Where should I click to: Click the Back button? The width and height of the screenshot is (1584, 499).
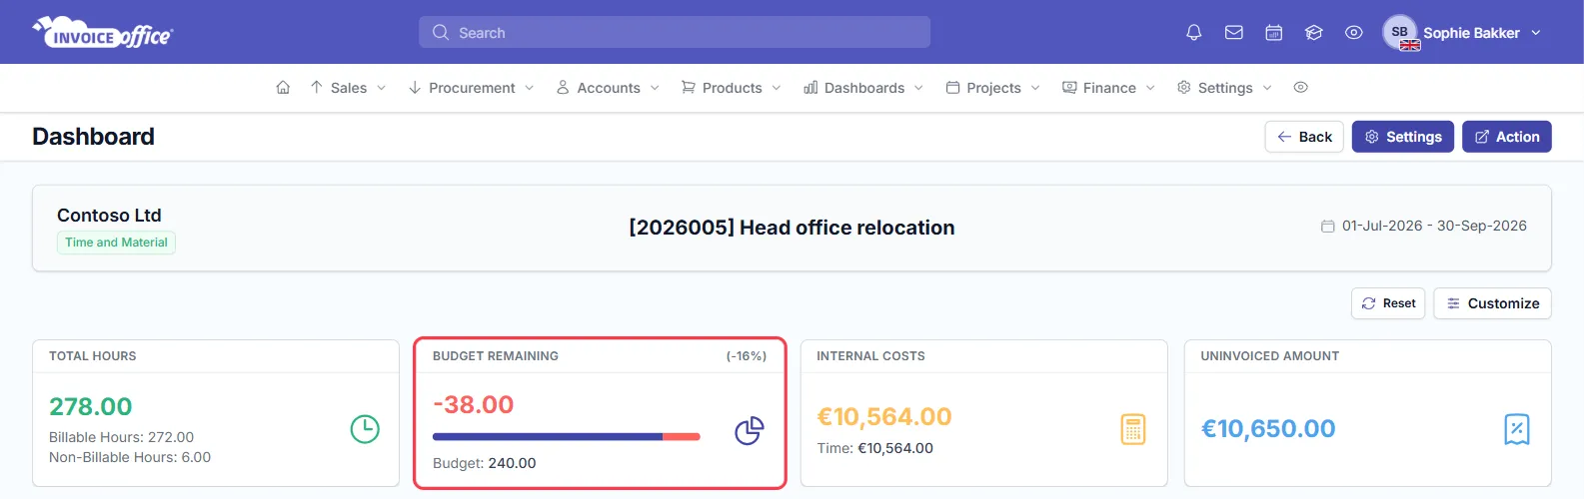(1304, 137)
